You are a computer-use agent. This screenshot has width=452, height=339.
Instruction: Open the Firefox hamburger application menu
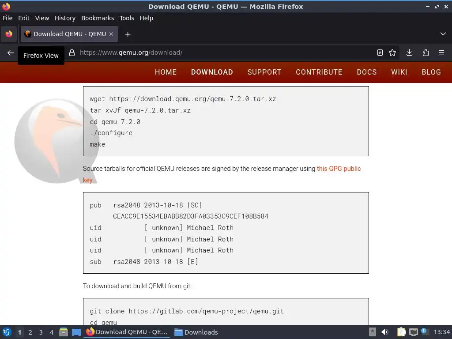tap(441, 53)
